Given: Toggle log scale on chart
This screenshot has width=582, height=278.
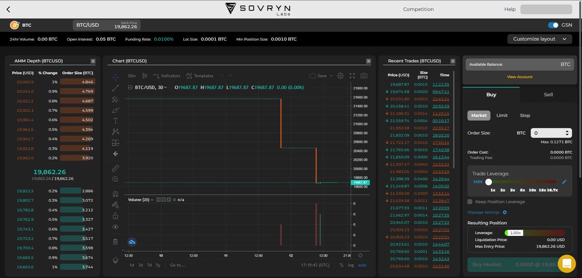Looking at the screenshot, I should point(351,265).
